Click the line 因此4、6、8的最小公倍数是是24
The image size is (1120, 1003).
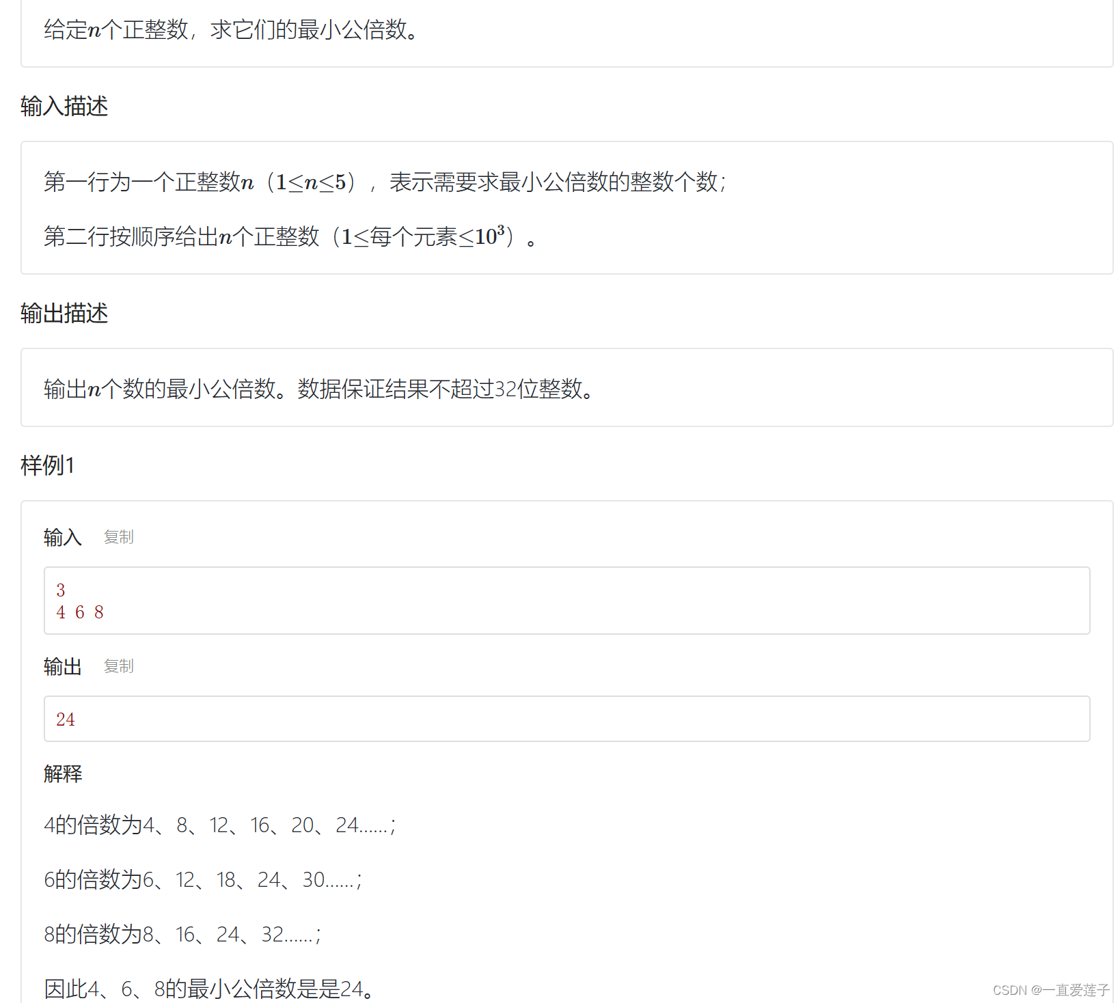pos(210,989)
